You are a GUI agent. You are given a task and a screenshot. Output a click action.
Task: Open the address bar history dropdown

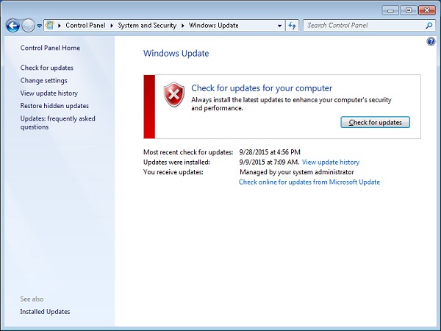(279, 26)
